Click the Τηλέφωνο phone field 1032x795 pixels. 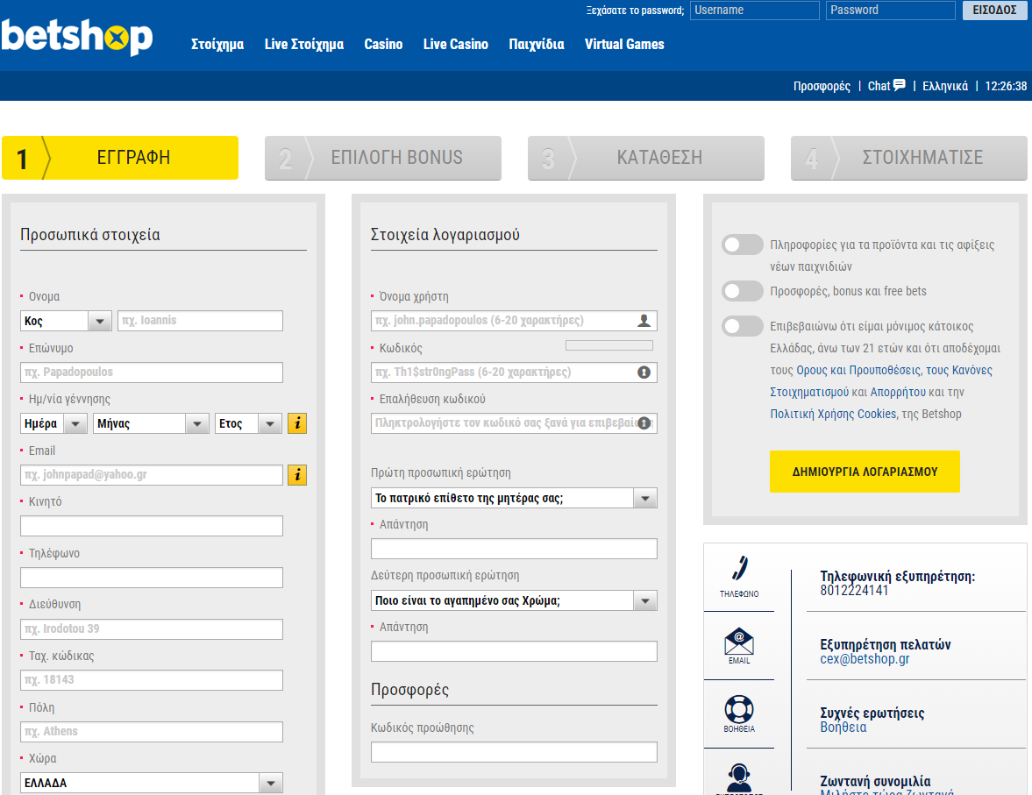click(x=152, y=578)
